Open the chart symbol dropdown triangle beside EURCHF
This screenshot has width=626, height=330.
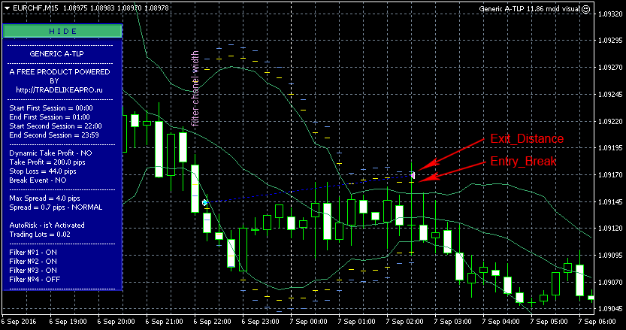point(8,8)
